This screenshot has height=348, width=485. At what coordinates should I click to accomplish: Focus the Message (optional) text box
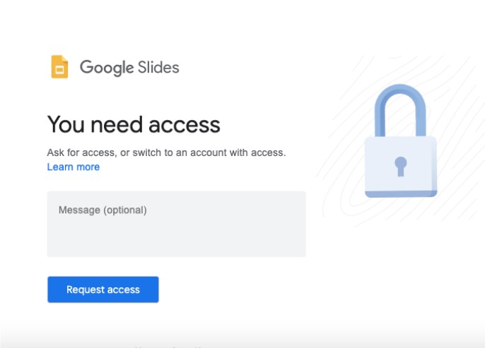coord(176,224)
